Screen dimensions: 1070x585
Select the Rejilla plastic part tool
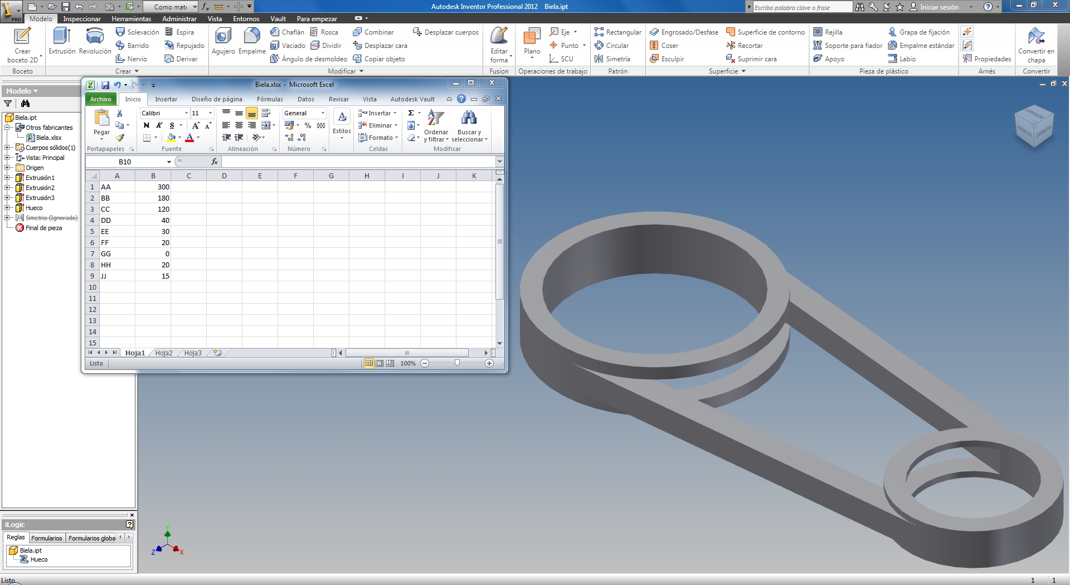click(828, 32)
